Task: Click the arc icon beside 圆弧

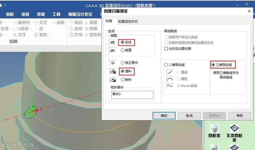Action: (170, 79)
